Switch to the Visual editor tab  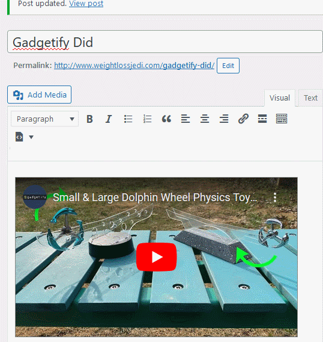[280, 98]
